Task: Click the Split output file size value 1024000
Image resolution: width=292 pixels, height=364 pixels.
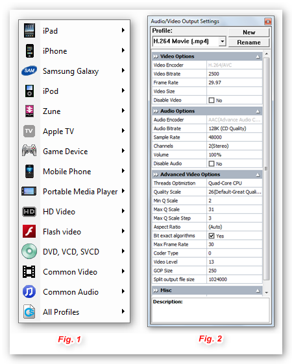Action: tap(234, 280)
